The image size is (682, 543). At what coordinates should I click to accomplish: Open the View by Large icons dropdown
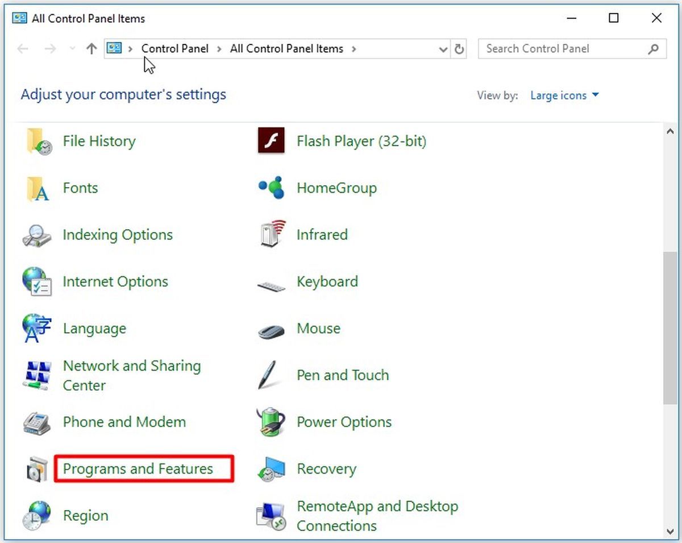(564, 96)
